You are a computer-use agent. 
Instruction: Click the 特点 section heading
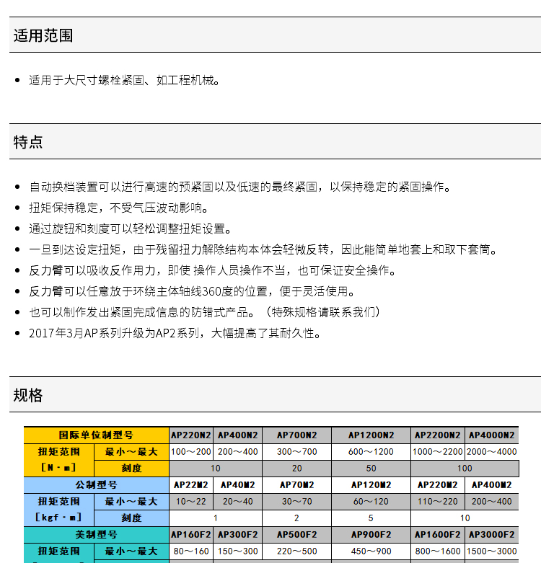tap(28, 142)
